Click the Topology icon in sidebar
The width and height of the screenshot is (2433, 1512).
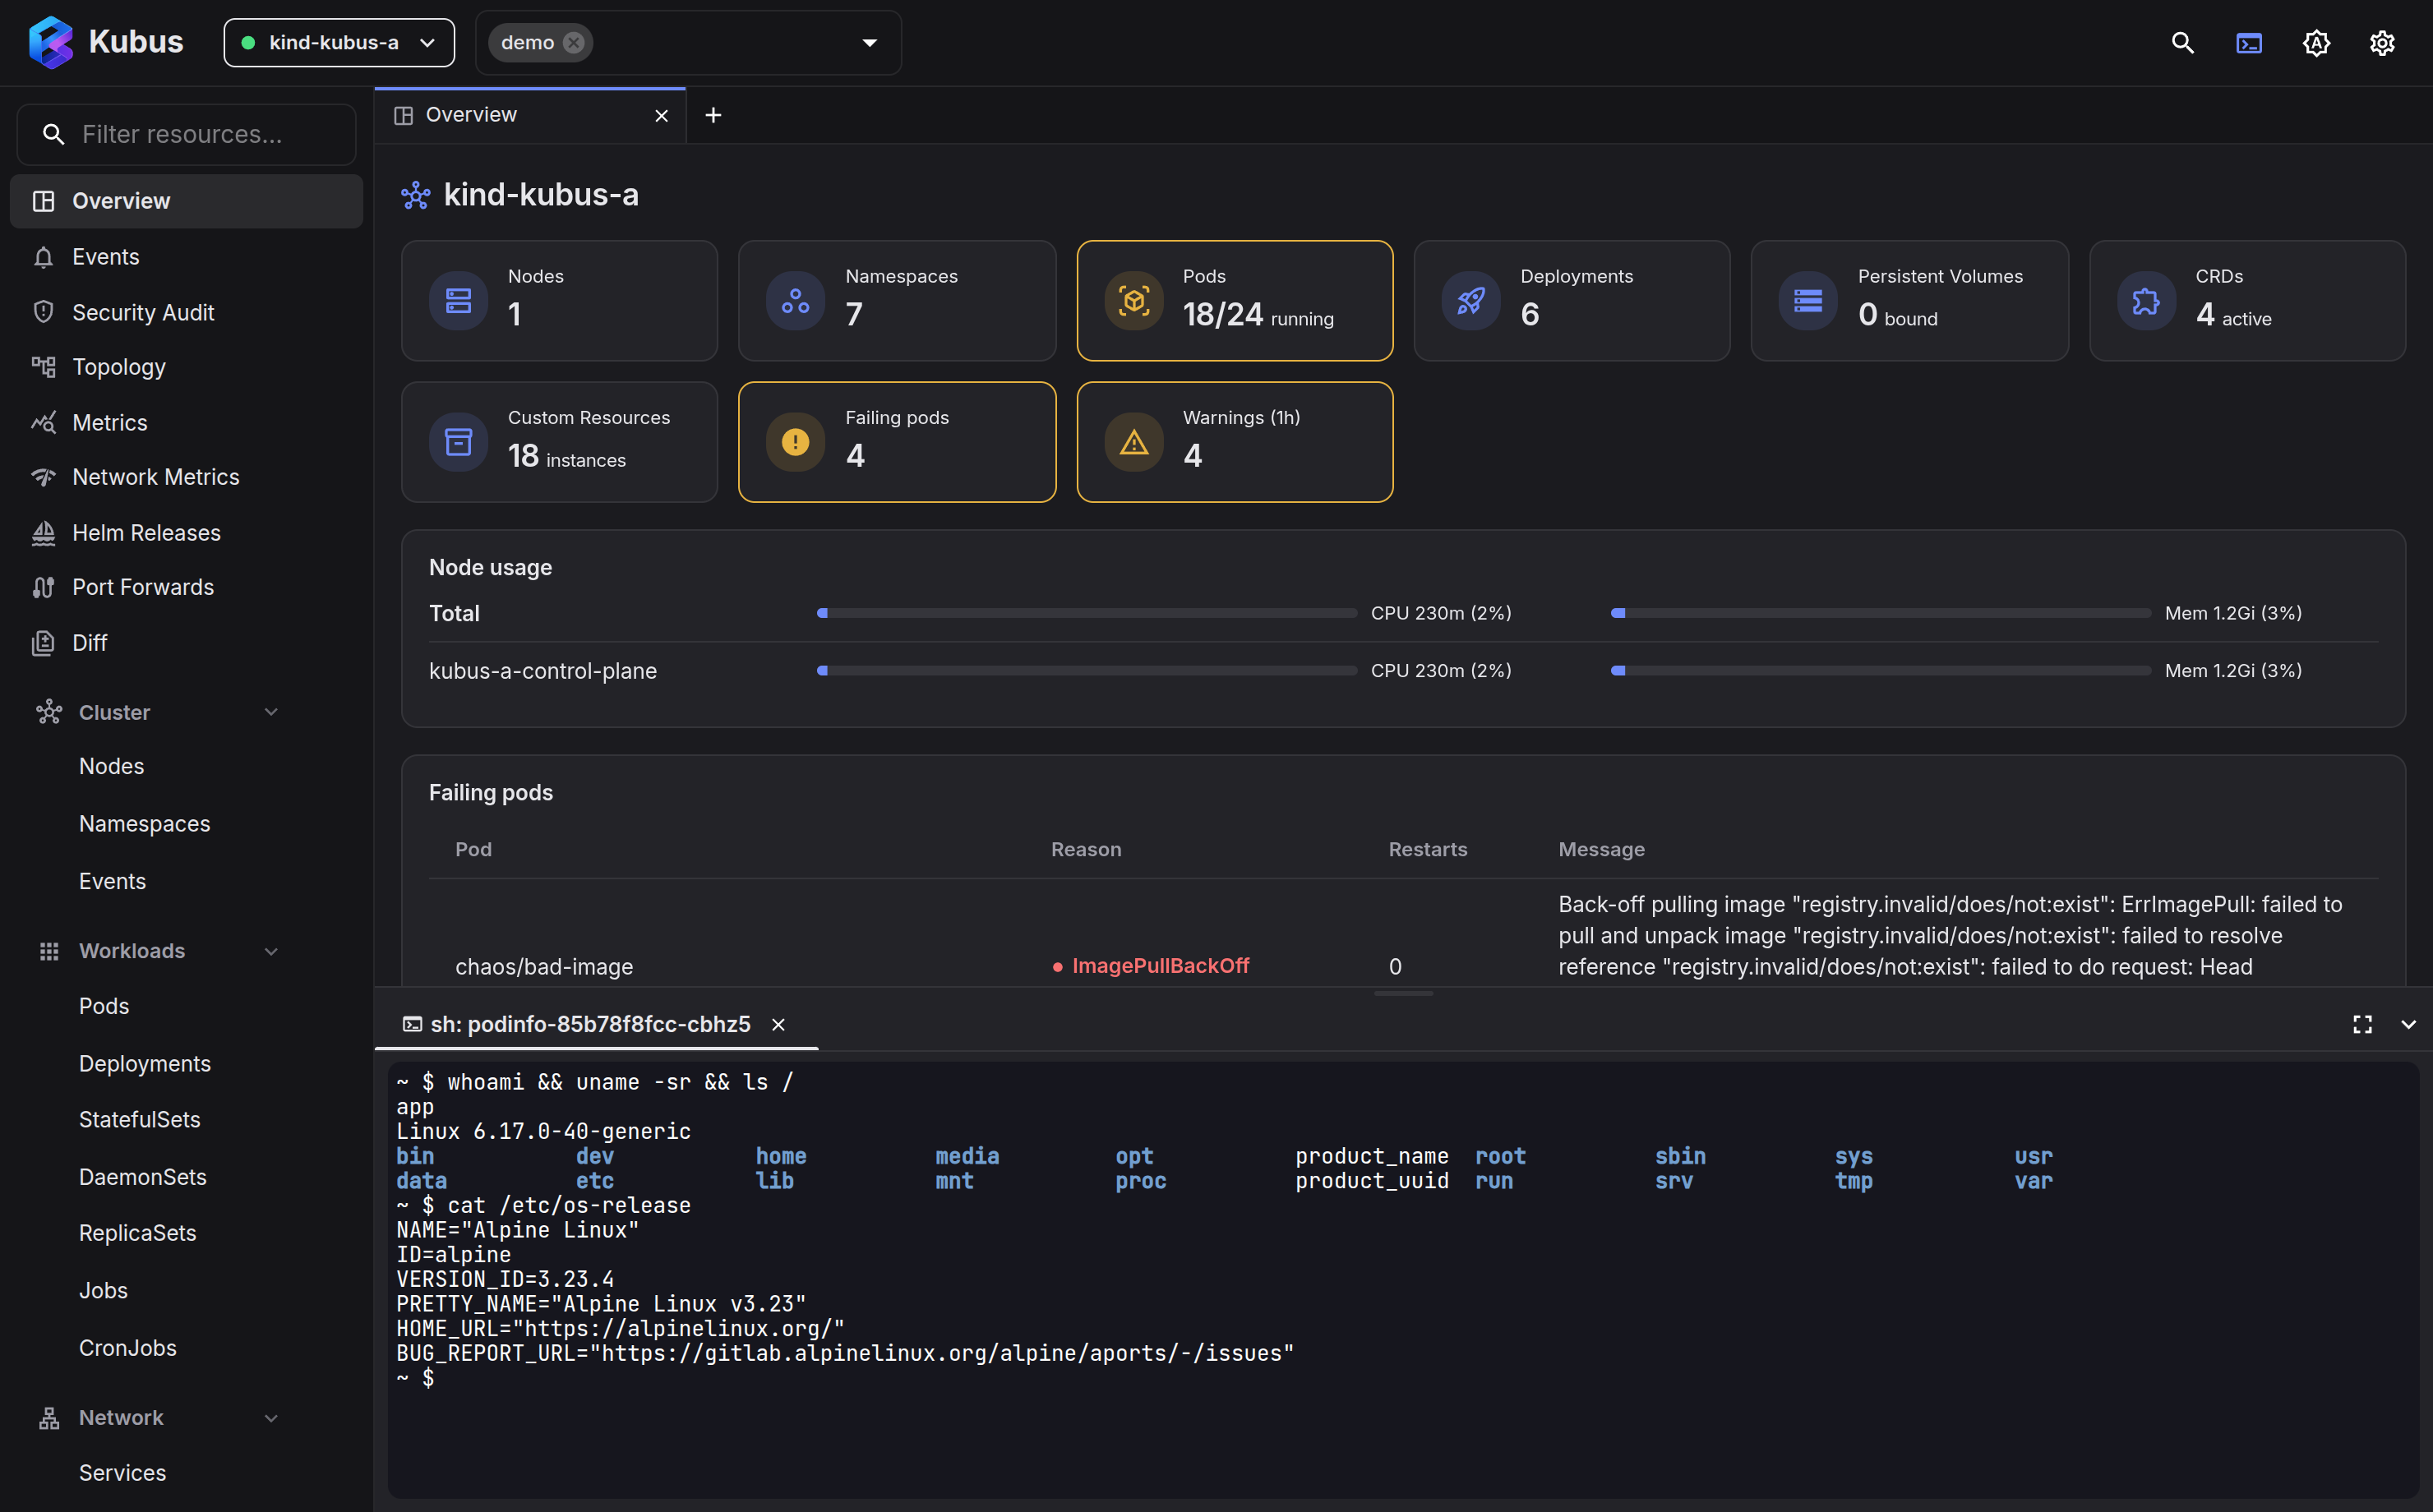coord(43,367)
